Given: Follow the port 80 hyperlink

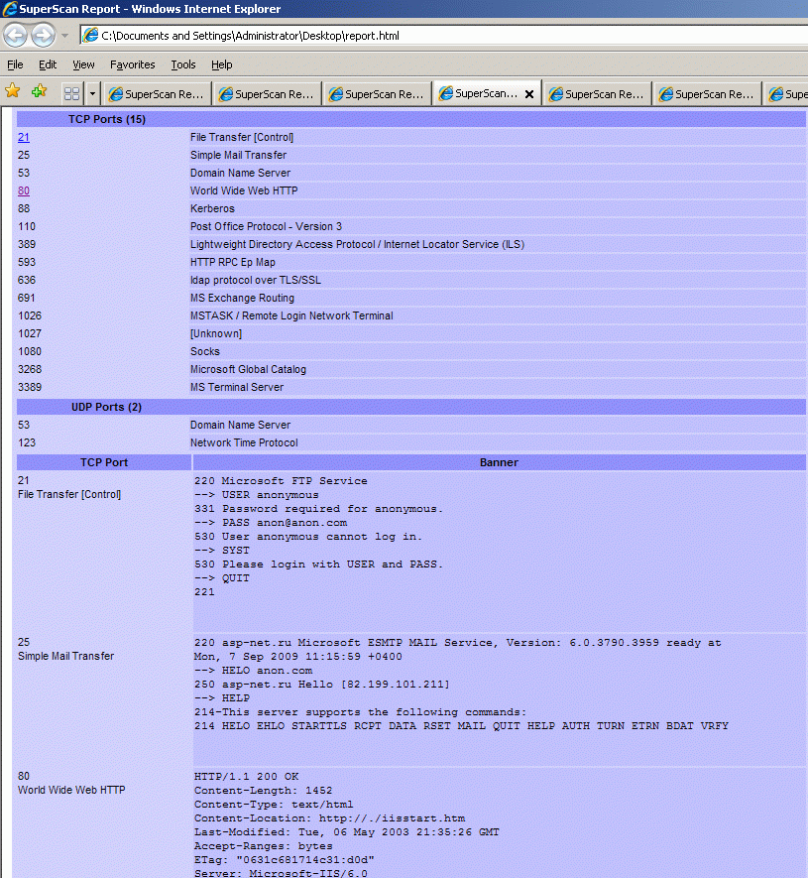Looking at the screenshot, I should (24, 190).
